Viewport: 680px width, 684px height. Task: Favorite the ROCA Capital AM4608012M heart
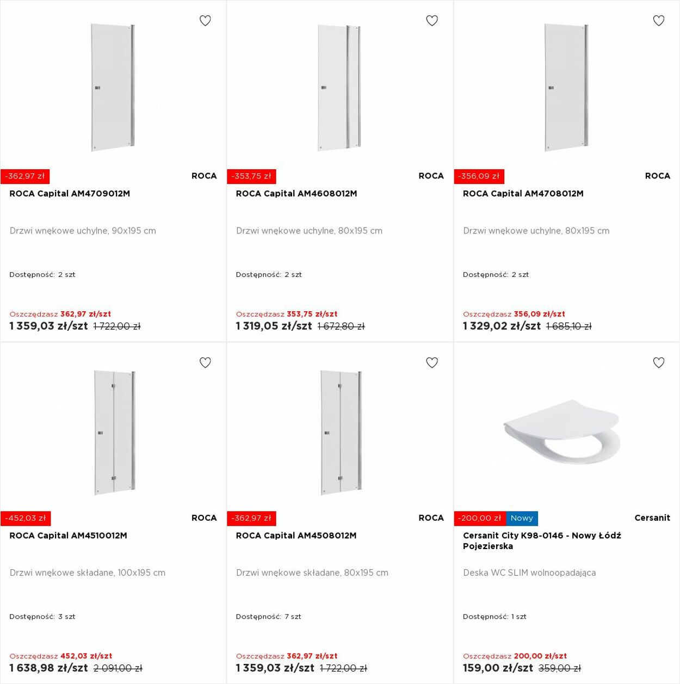[x=432, y=21]
